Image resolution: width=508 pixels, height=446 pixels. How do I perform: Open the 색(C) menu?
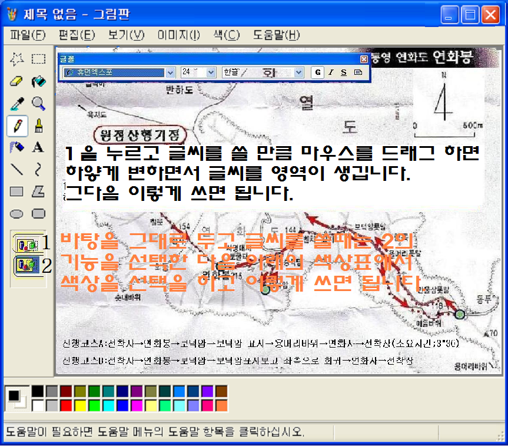[227, 35]
